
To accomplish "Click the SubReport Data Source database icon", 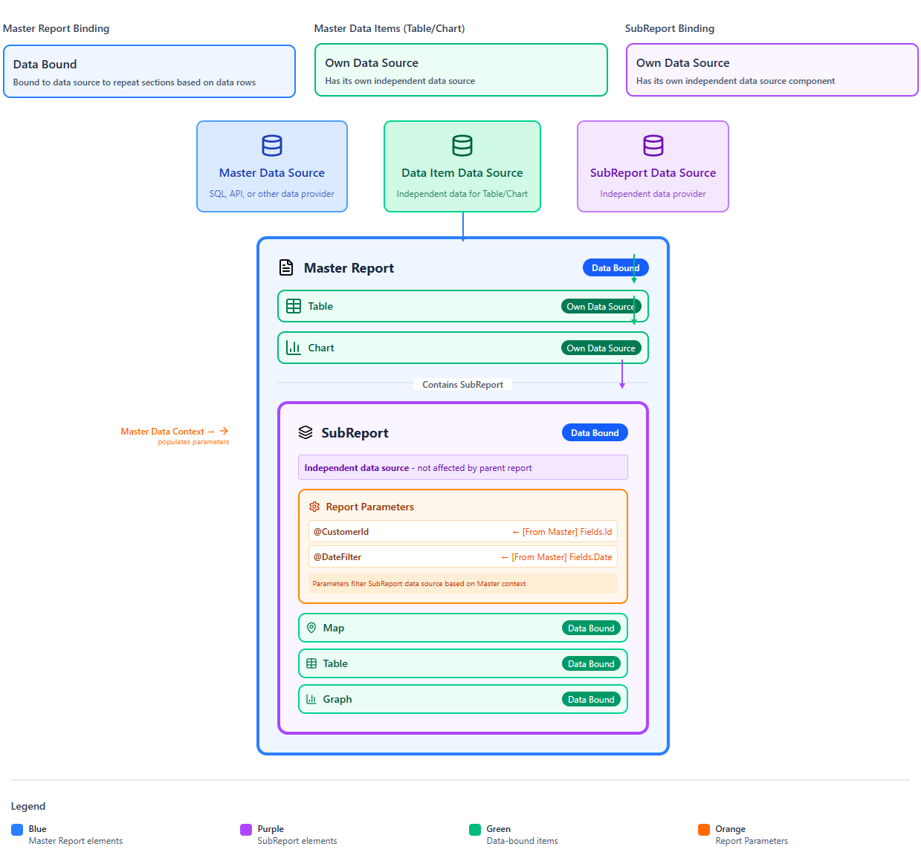I will pyautogui.click(x=653, y=146).
